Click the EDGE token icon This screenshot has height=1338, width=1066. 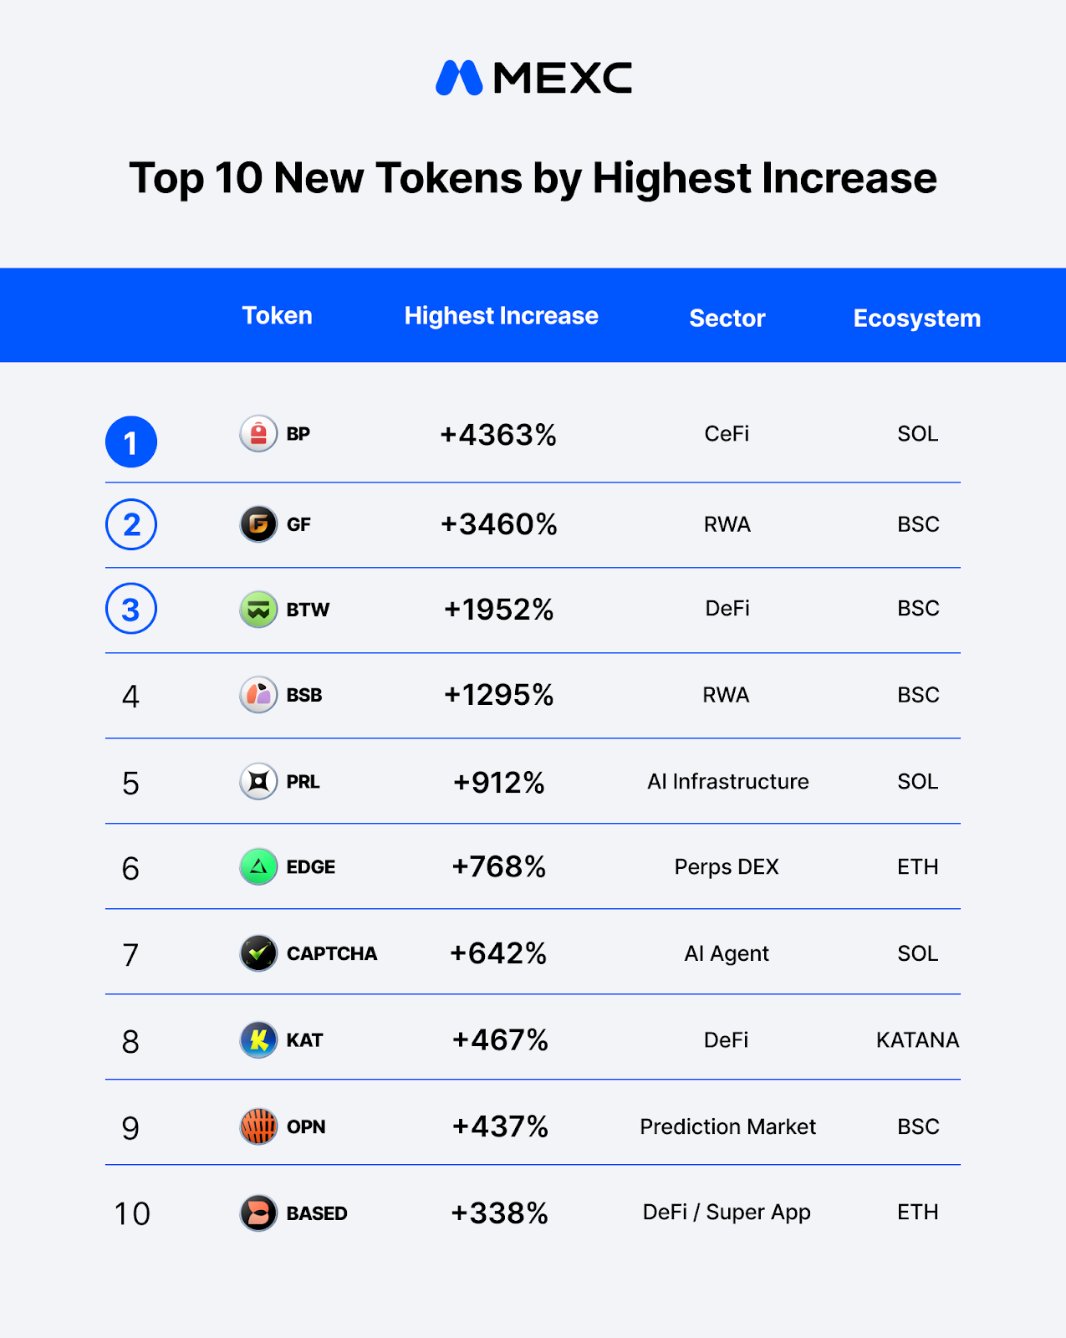[258, 867]
